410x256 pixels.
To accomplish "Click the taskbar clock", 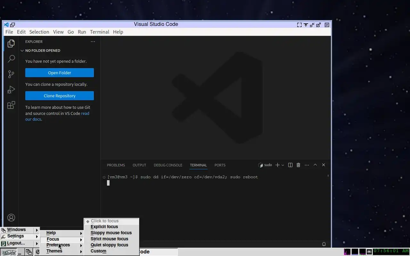I will [x=391, y=251].
